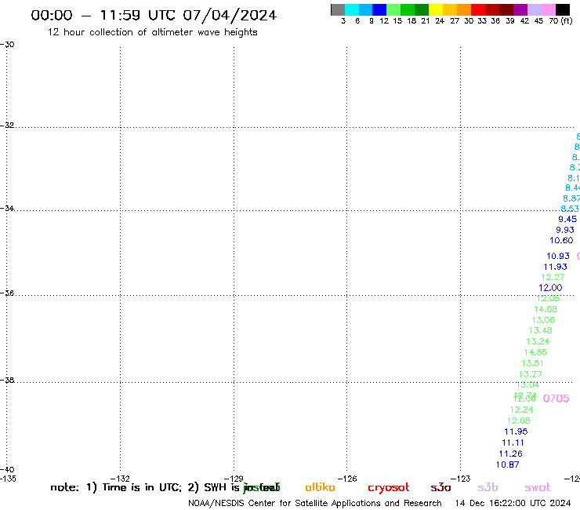Click the wave height value "12.08"

coord(518,421)
